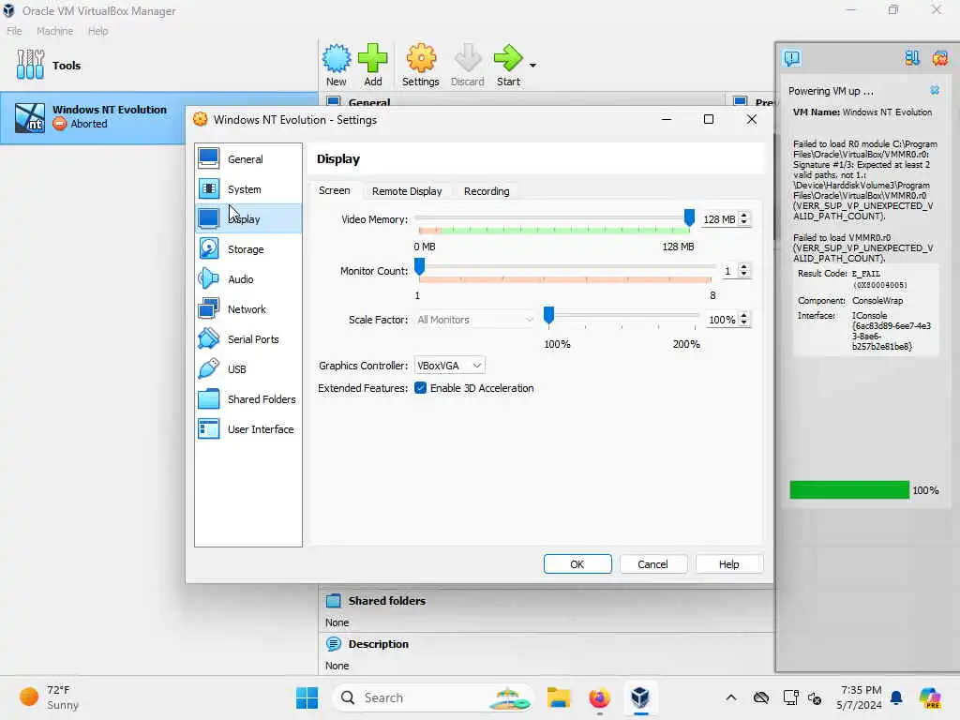Screen dimensions: 960x720
Task: Open the Storage settings category
Action: pyautogui.click(x=247, y=249)
